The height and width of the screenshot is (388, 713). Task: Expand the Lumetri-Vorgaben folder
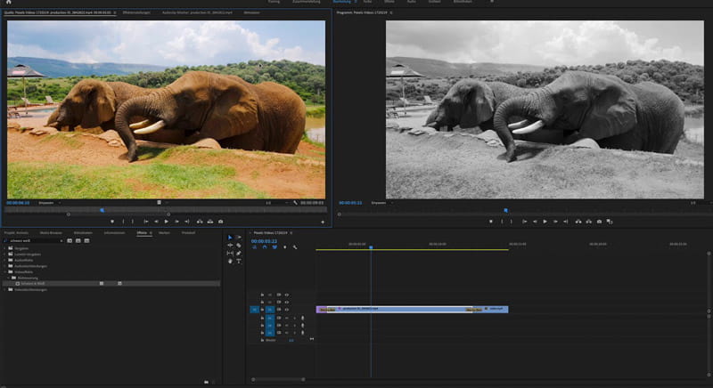click(x=4, y=255)
